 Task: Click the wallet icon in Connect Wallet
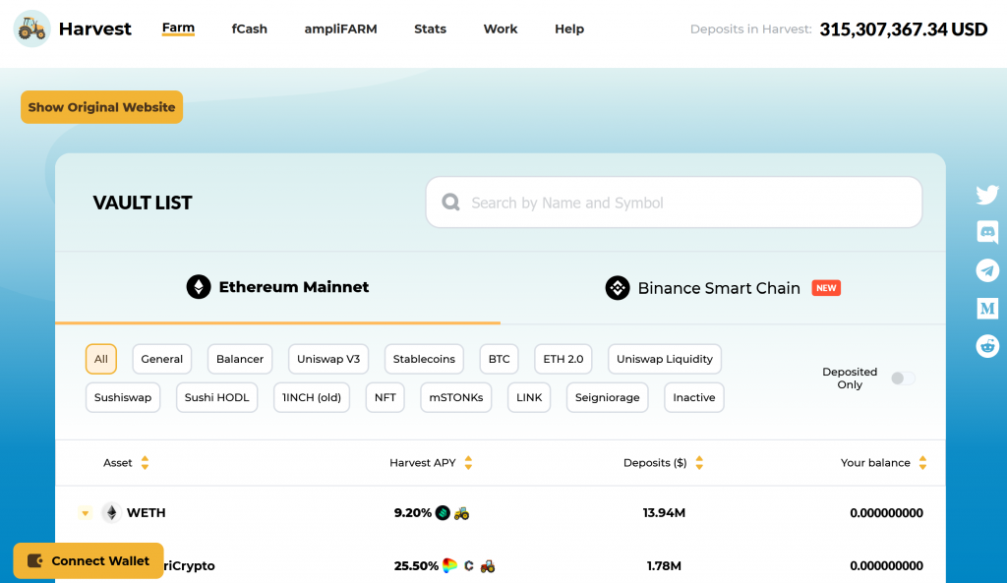click(35, 560)
